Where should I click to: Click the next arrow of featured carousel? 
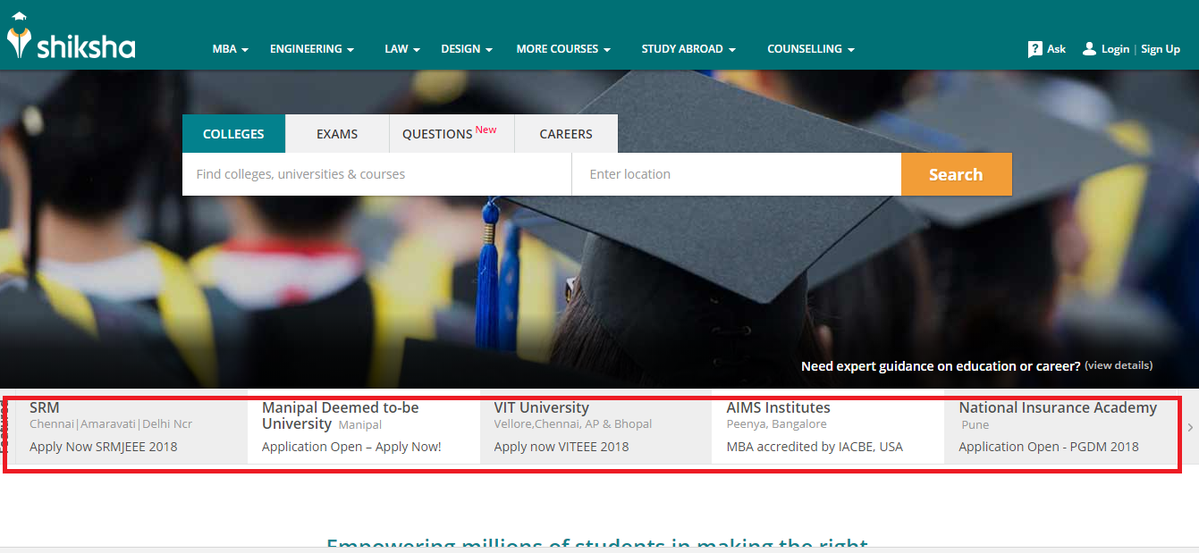pos(1190,427)
